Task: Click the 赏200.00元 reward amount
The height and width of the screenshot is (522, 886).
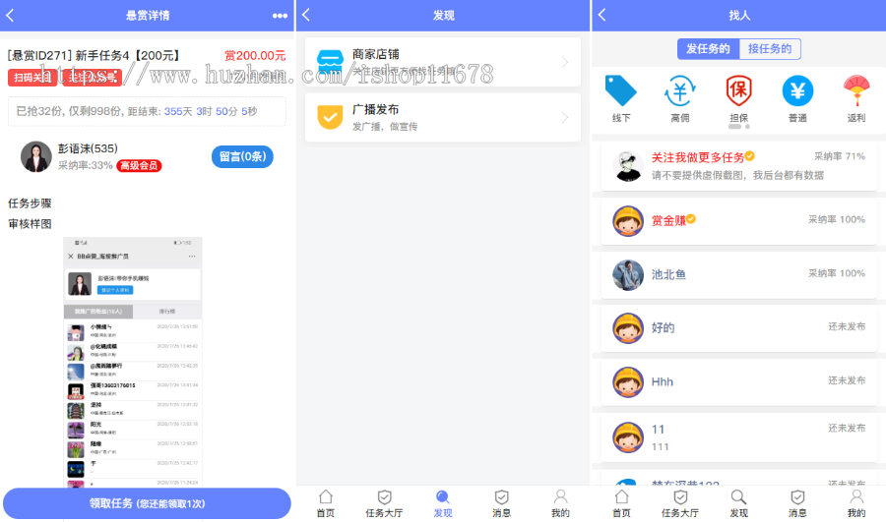Action: point(255,55)
